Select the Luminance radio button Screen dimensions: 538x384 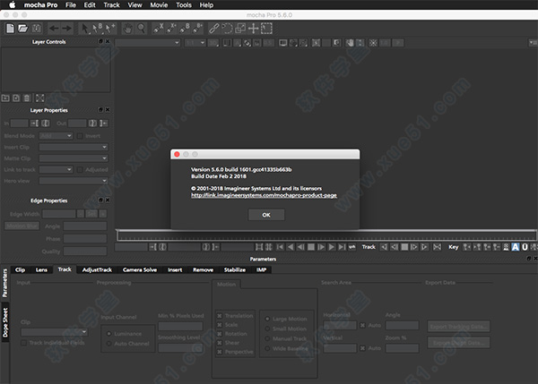(x=109, y=334)
